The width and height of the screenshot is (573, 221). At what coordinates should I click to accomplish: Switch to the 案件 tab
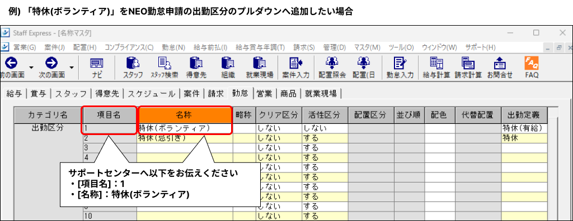pyautogui.click(x=191, y=94)
